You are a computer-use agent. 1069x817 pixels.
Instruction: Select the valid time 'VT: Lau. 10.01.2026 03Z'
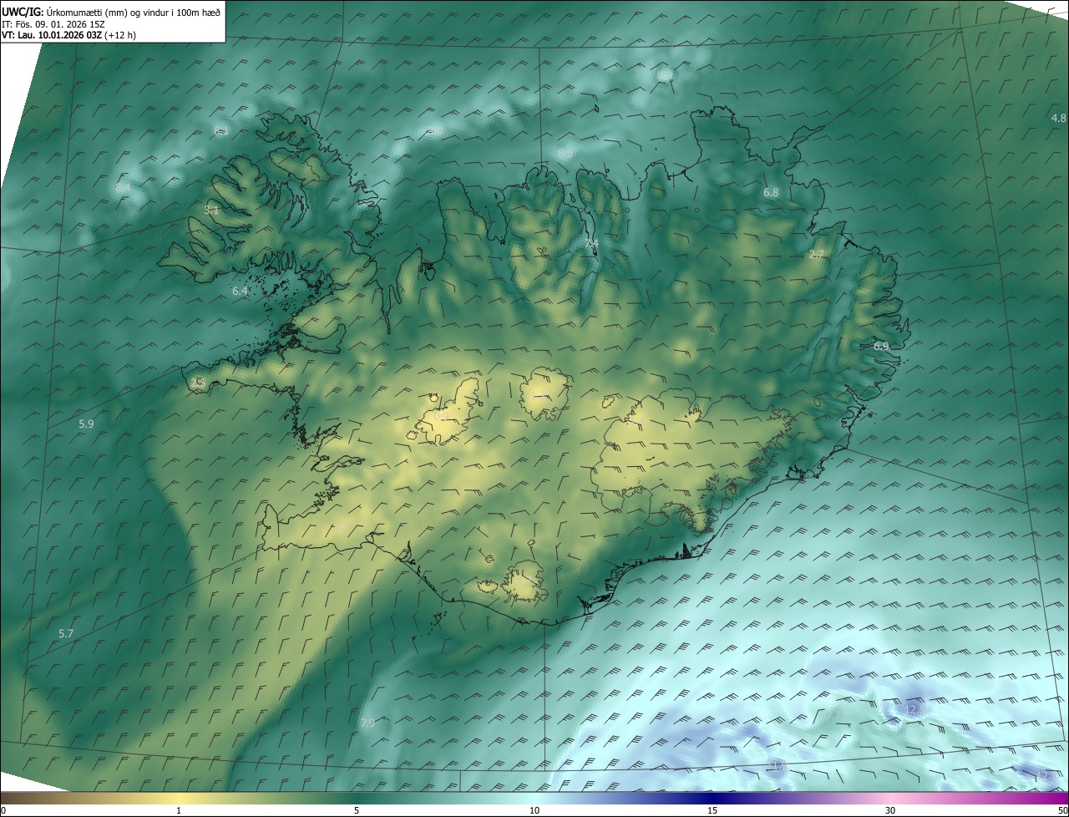point(52,35)
